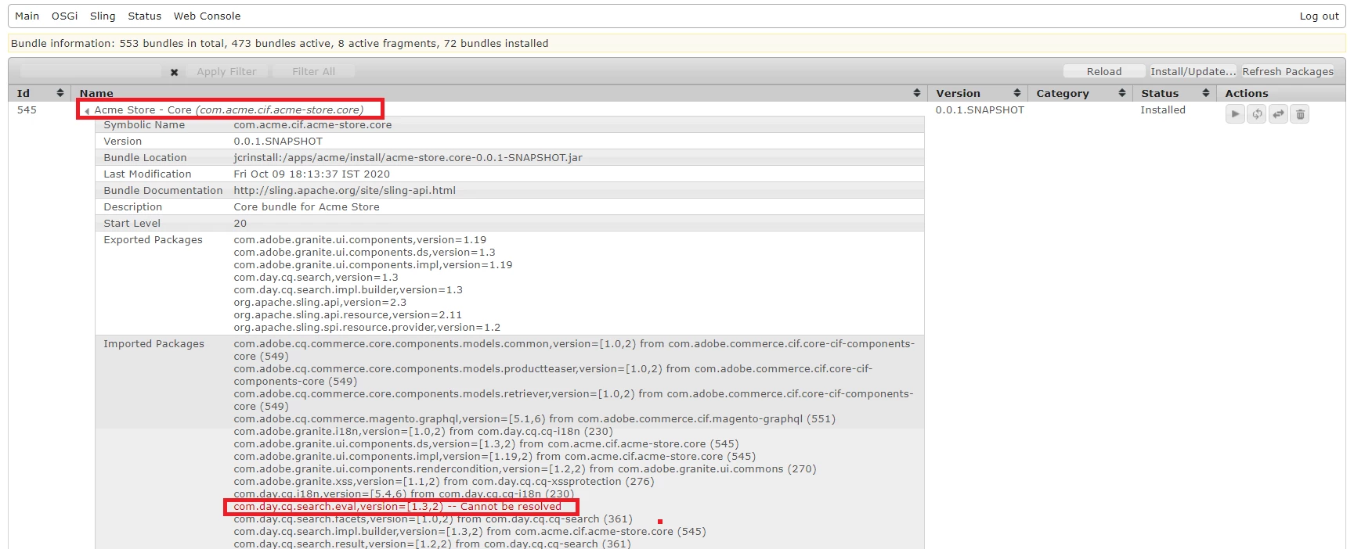
Task: Clear the filter with the X icon
Action: pyautogui.click(x=174, y=72)
